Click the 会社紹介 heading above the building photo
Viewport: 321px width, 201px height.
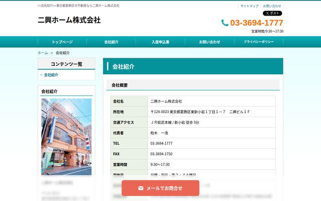click(49, 91)
